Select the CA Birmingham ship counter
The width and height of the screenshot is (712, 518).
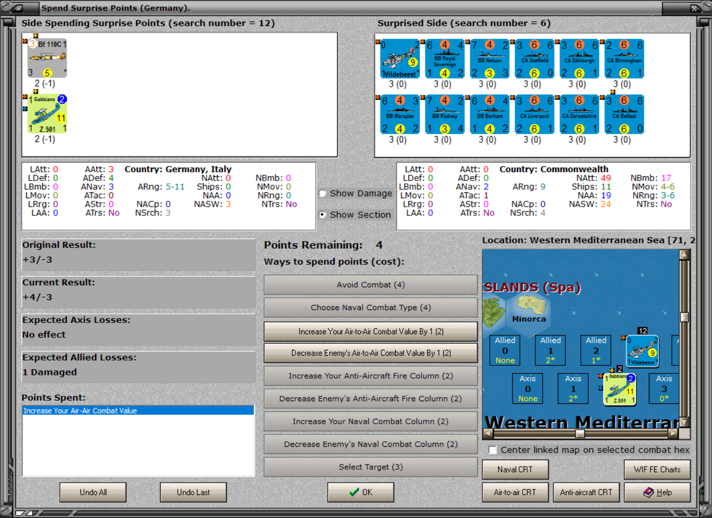tap(625, 58)
